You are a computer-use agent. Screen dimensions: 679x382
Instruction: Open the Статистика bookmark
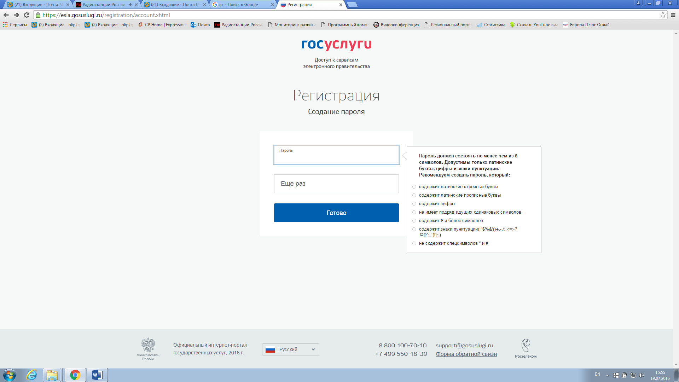click(491, 25)
